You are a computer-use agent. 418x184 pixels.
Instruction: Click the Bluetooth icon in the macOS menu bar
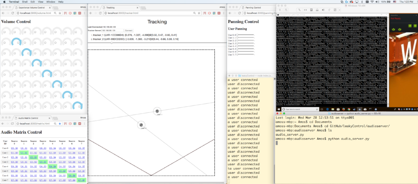(x=362, y=2)
